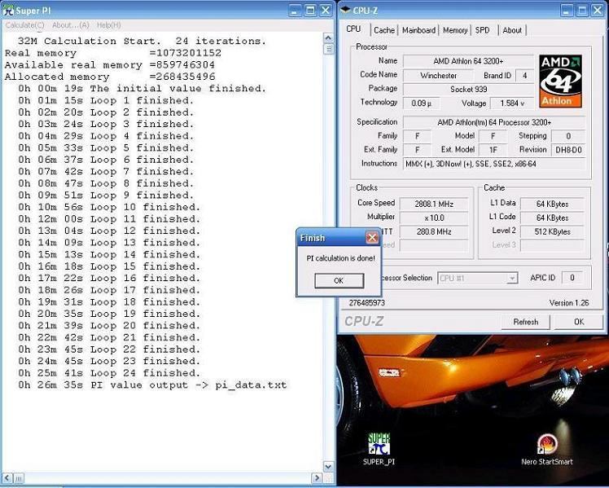Click Refresh button in CPU-Z
609x488 pixels.
(525, 322)
